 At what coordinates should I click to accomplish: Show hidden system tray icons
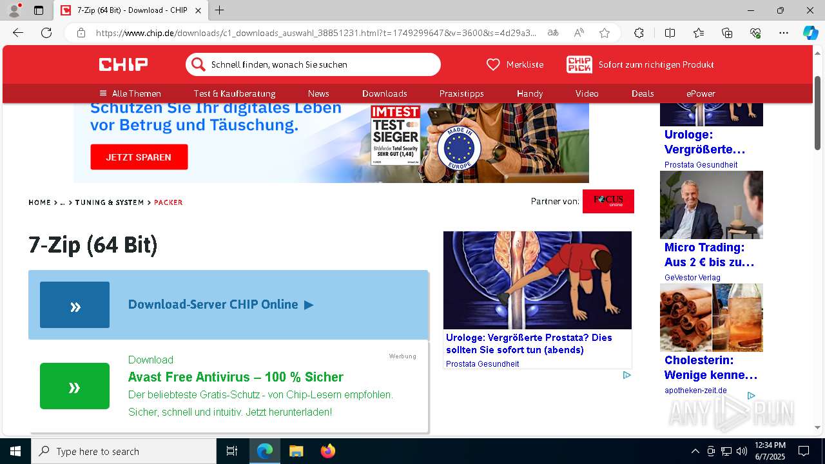coord(695,451)
